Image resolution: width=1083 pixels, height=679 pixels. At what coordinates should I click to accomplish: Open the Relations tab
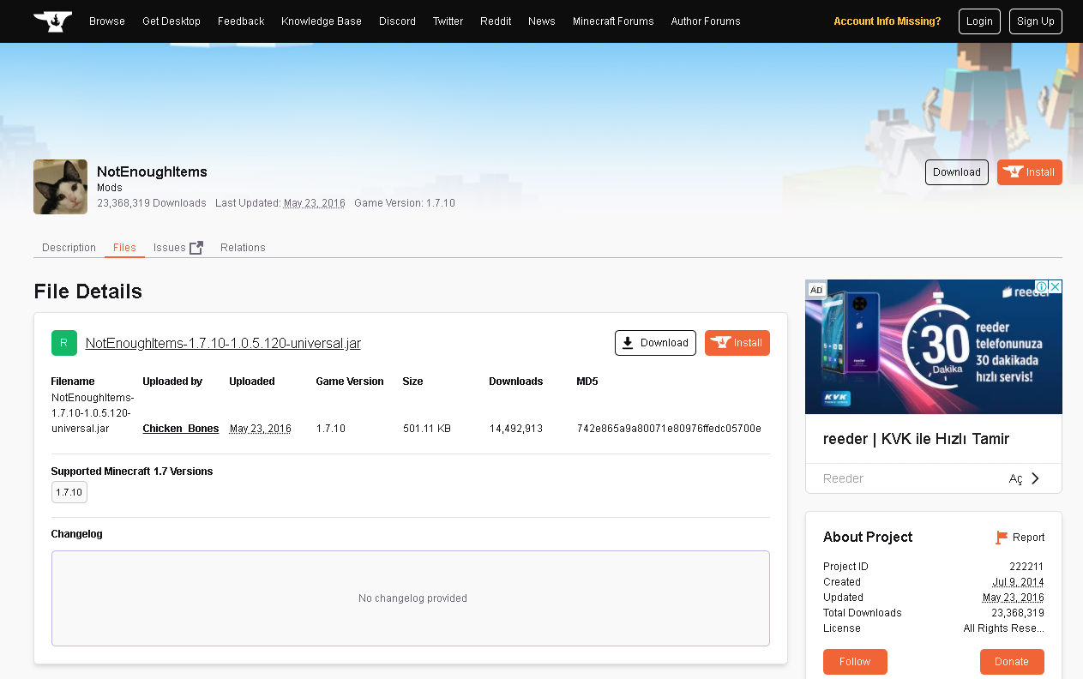coord(243,248)
